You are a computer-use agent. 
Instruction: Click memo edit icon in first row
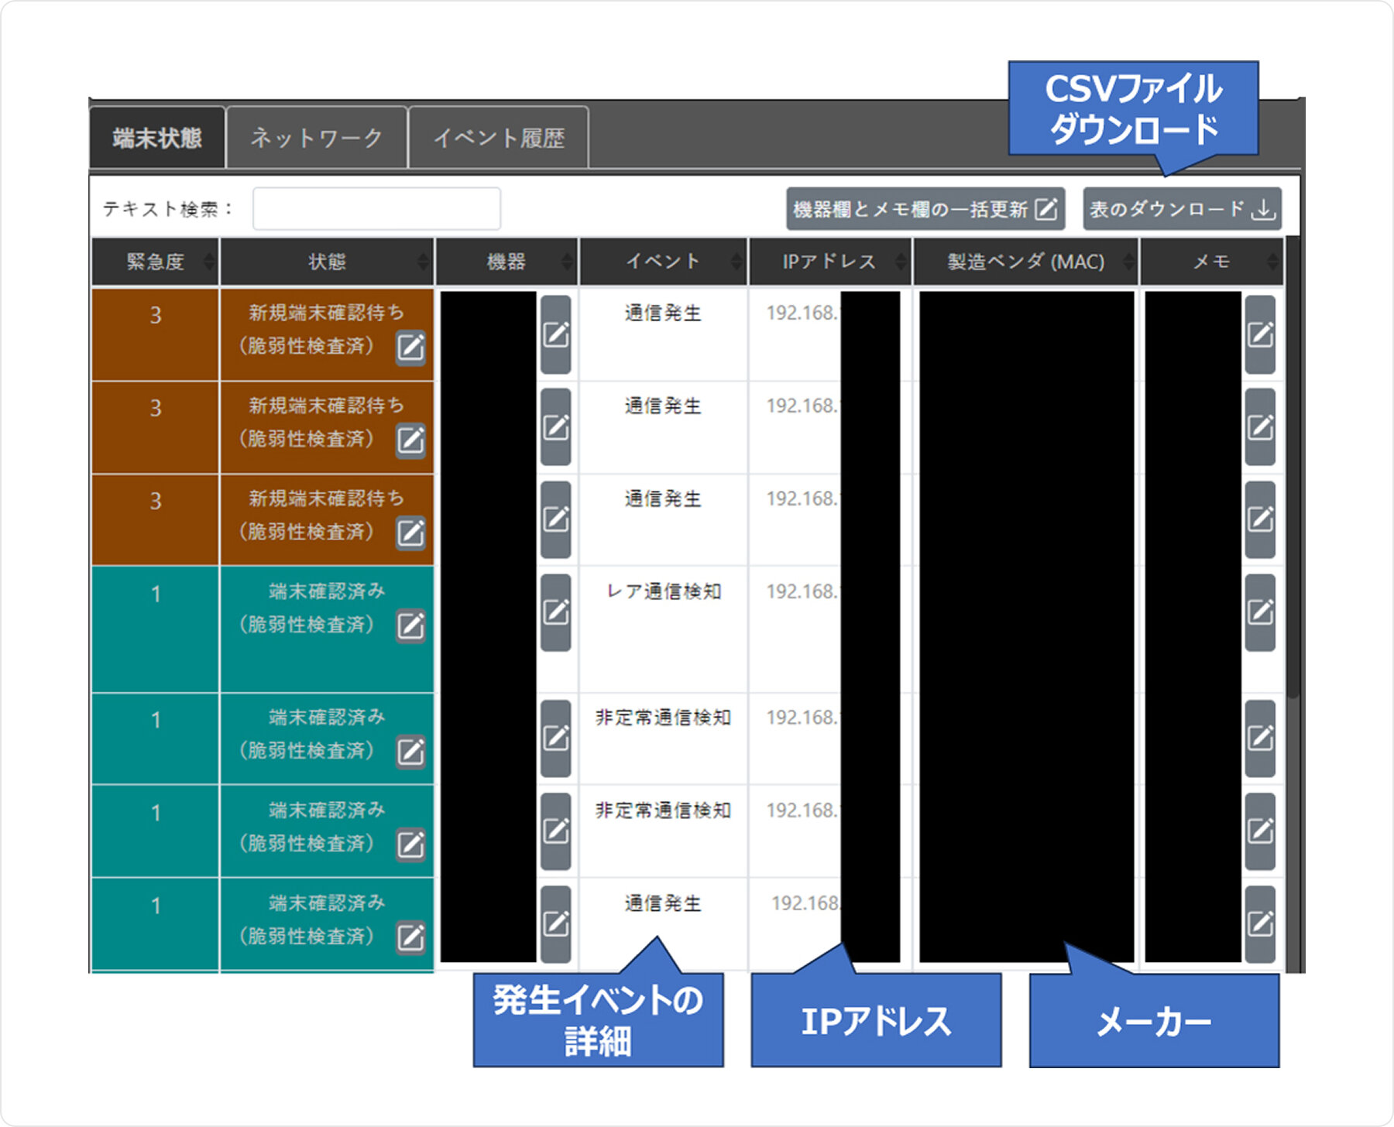[x=1260, y=334]
